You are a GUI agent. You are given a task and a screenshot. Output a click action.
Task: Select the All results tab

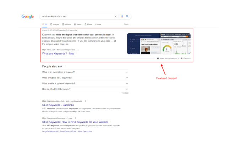[x=45, y=24]
